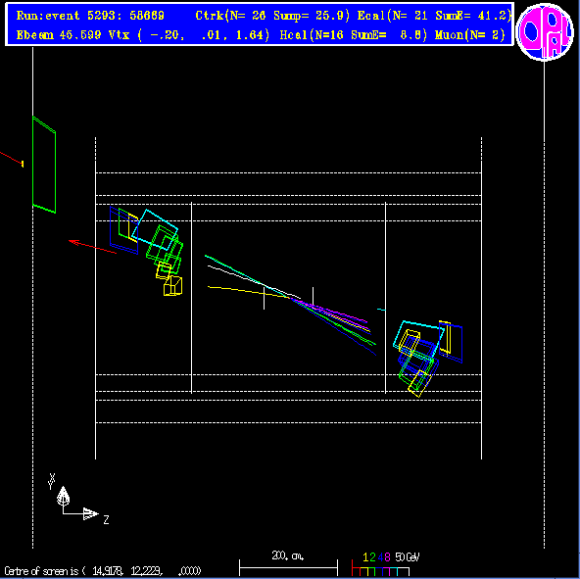Viewport: 580px width, 579px height.
Task: Click the red arrow near the left calorimeter cluster
Action: [92, 247]
